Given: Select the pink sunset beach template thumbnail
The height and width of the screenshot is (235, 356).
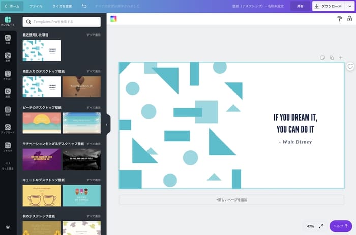Looking at the screenshot, I should tap(42, 123).
